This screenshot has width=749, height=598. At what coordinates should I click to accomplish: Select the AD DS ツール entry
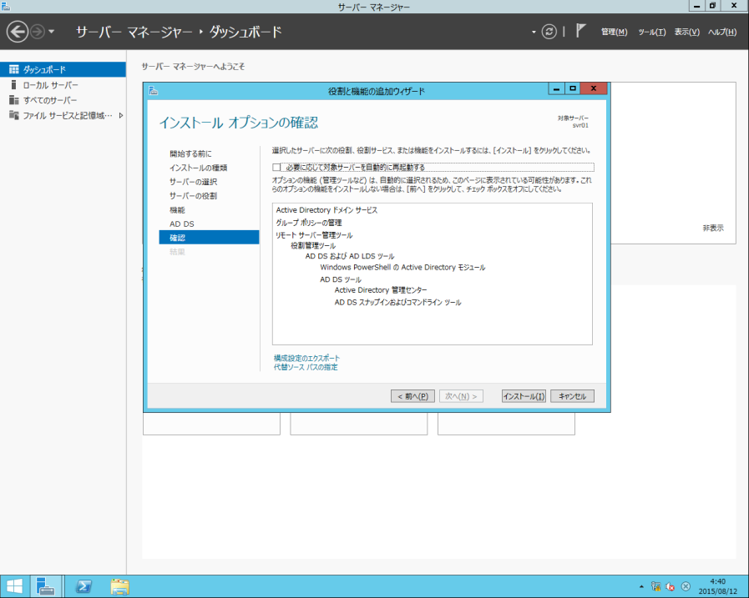pos(341,279)
